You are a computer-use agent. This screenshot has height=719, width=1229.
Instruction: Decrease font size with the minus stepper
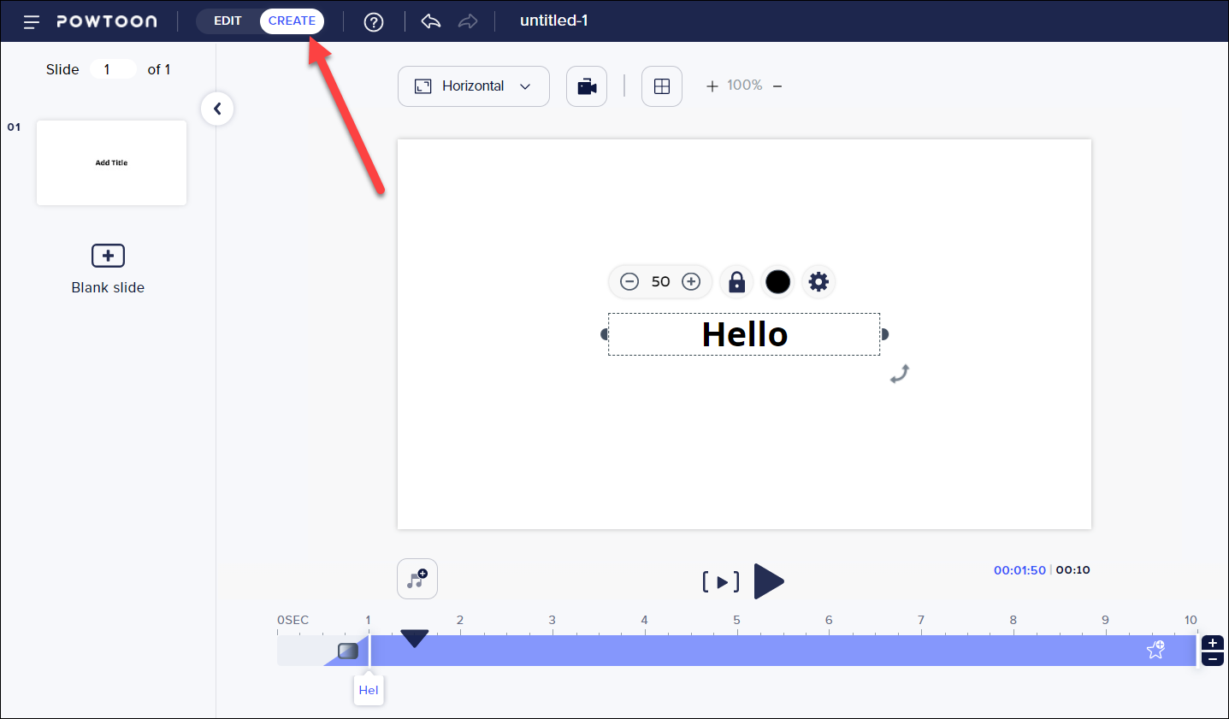[x=630, y=281]
